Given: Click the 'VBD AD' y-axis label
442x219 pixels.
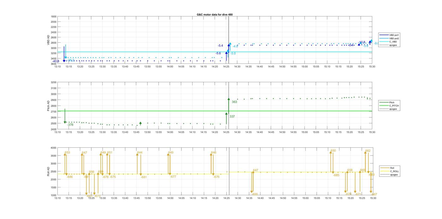Looking at the screenshot, I should pyautogui.click(x=48, y=40).
